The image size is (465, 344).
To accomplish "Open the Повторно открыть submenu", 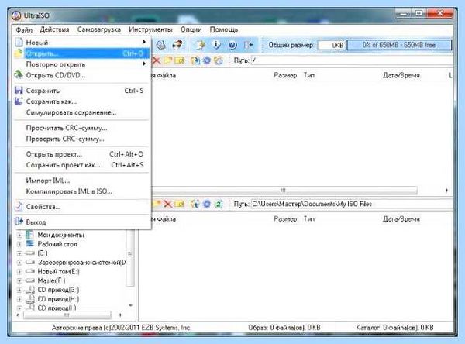I will [x=81, y=64].
